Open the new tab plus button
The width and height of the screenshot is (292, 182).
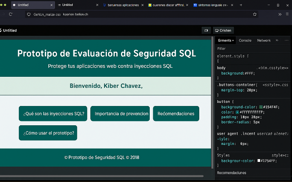tap(241, 5)
